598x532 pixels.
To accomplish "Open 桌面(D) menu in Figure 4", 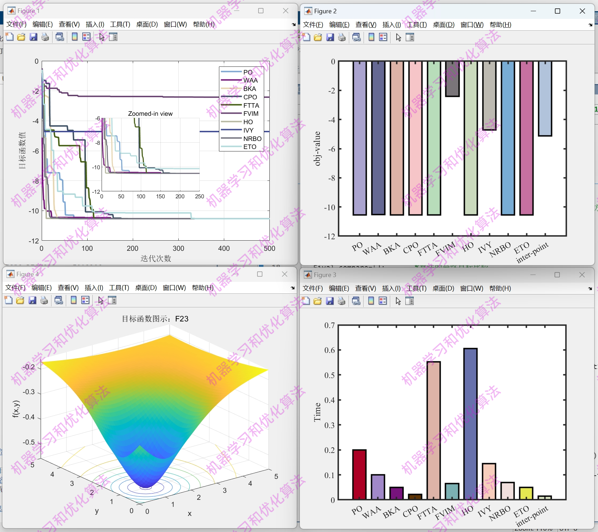I will pyautogui.click(x=146, y=288).
